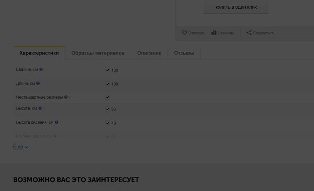
Task: Switch to the Характеристики tab
Action: click(x=39, y=53)
